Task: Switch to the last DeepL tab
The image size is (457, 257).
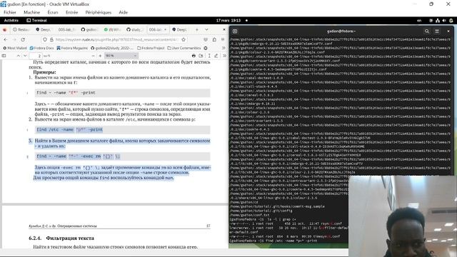Action: point(180,30)
